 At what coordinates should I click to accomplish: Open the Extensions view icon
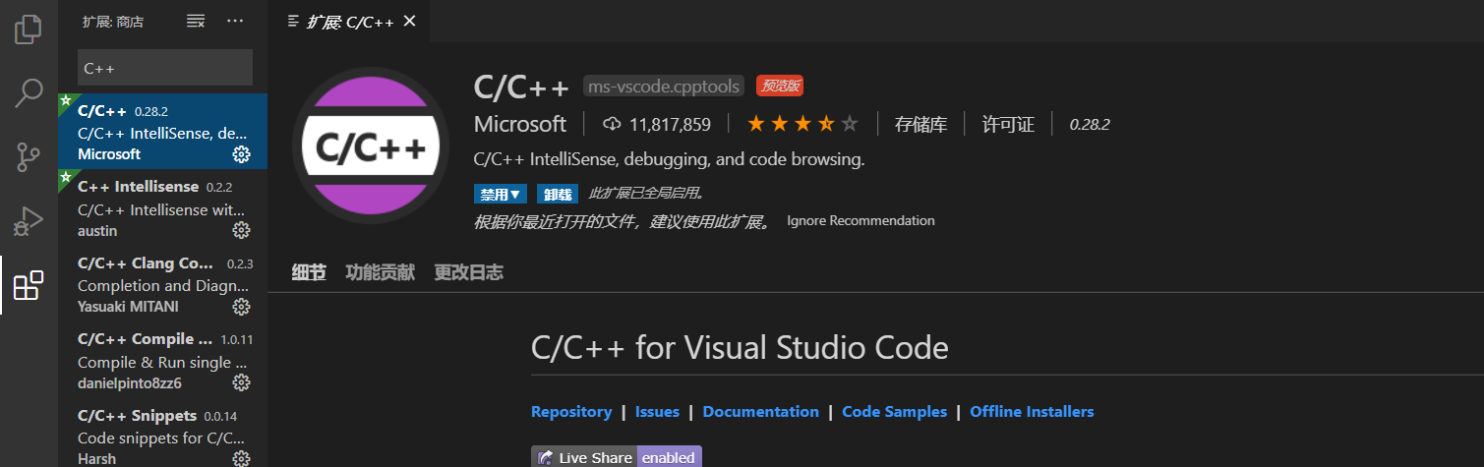[28, 285]
